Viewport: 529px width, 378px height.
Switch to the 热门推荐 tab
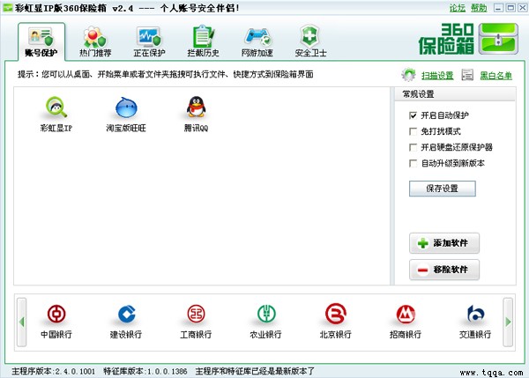(96, 41)
